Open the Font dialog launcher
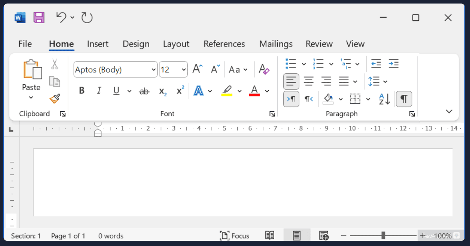Image resolution: width=470 pixels, height=246 pixels. (272, 114)
